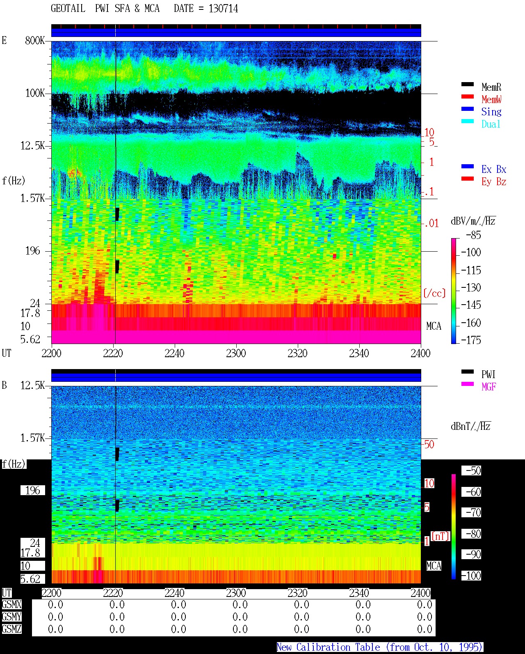
Task: Select the blue Sing legend swatch
Action: [467, 109]
